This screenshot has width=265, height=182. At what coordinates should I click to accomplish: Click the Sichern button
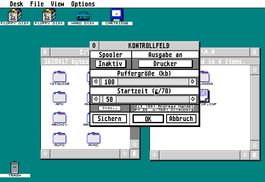(109, 119)
